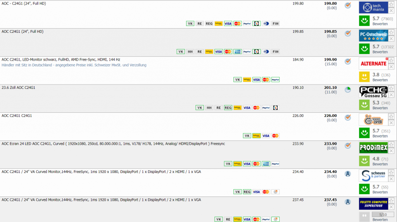Click 'Bewerten' under the Prodimex 4.8 rating
The image size is (397, 222).
click(x=380, y=164)
